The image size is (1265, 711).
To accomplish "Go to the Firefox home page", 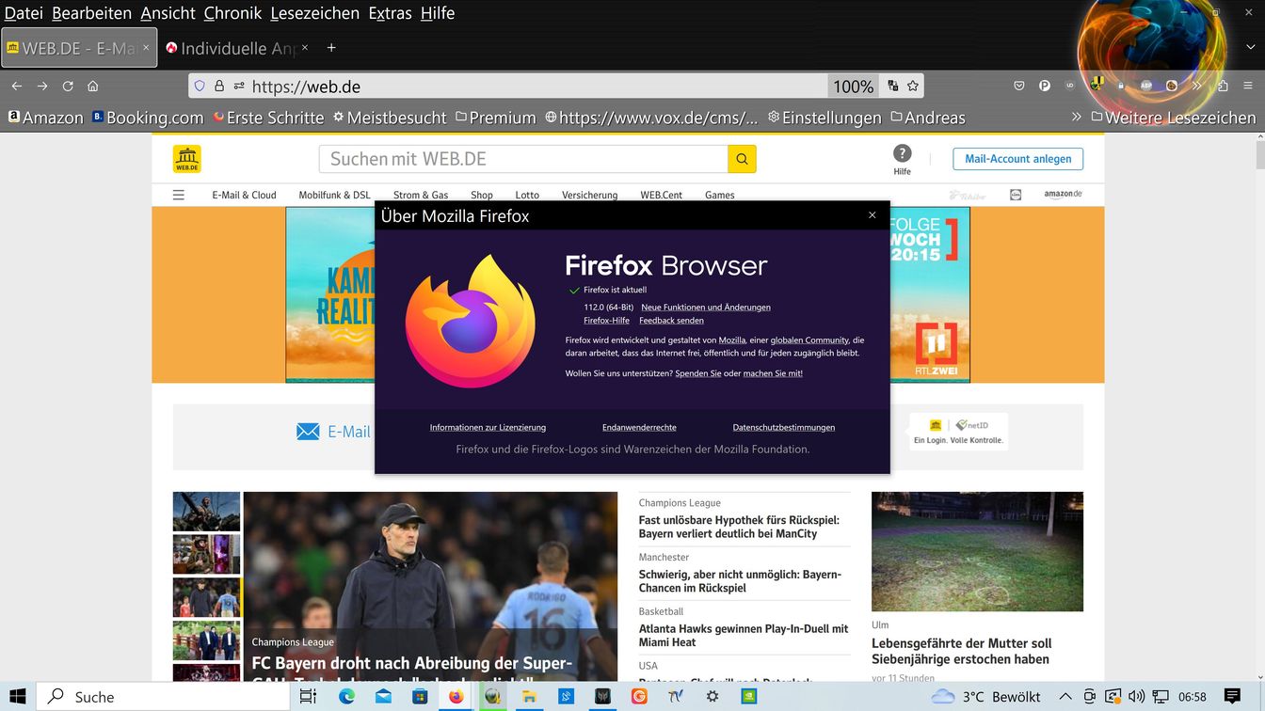I will [92, 86].
